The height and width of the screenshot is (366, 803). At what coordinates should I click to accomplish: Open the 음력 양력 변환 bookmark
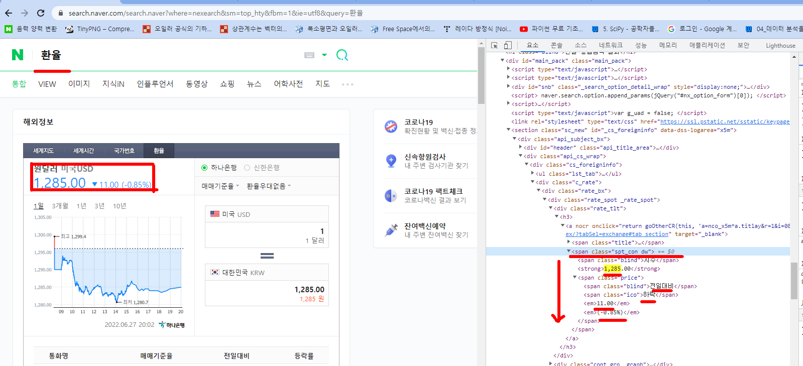pos(31,29)
